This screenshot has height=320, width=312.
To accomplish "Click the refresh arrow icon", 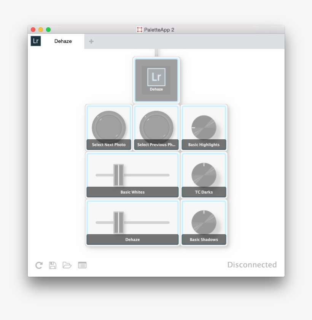I will (x=39, y=265).
